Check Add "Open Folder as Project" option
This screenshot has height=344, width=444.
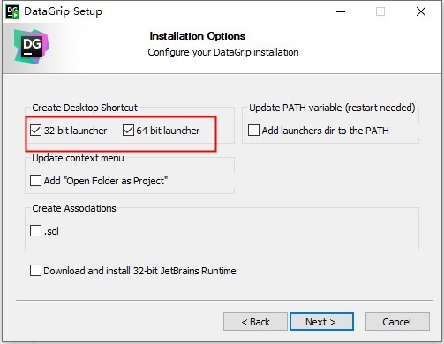click(35, 181)
